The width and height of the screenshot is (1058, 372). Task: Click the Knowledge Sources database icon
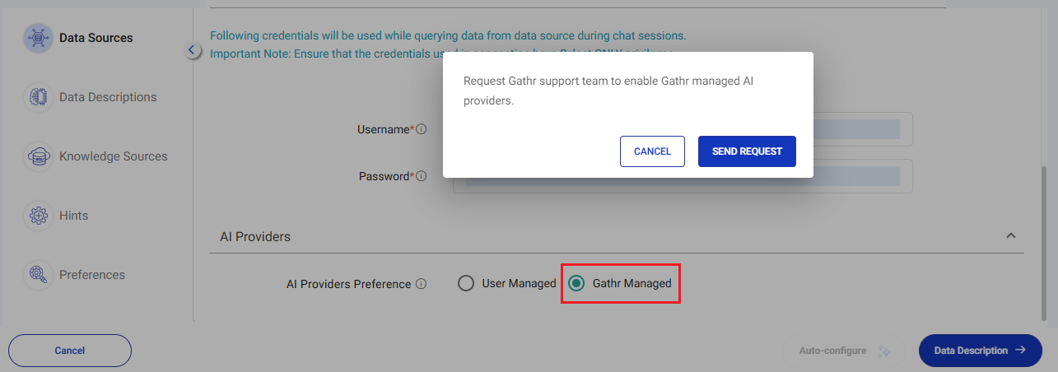click(x=39, y=156)
